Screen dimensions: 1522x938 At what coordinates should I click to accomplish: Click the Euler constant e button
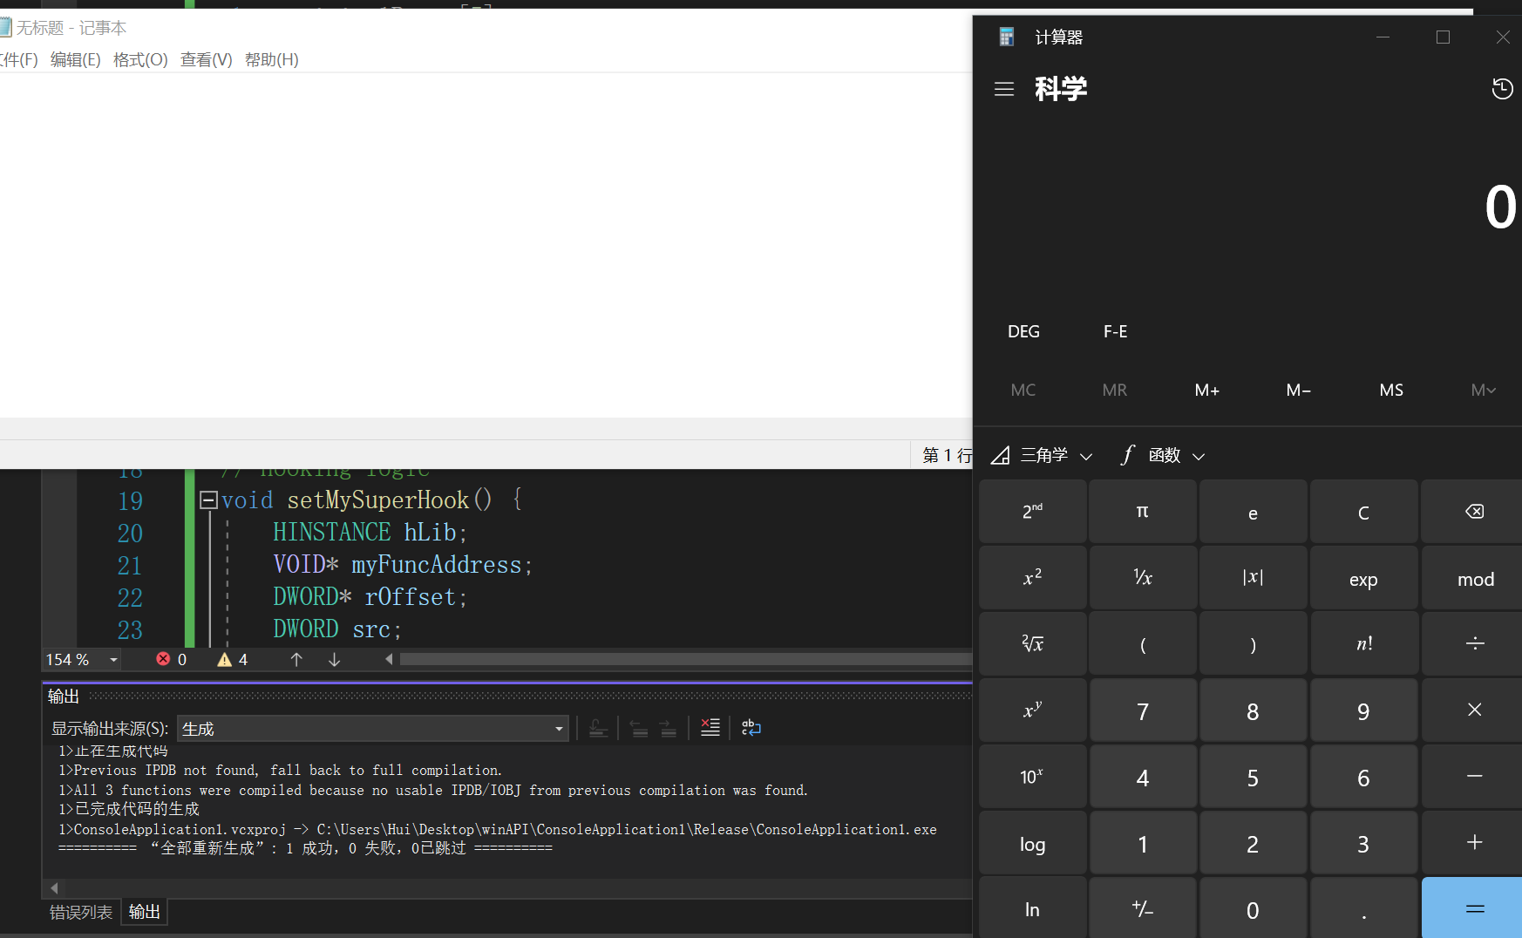(x=1253, y=512)
